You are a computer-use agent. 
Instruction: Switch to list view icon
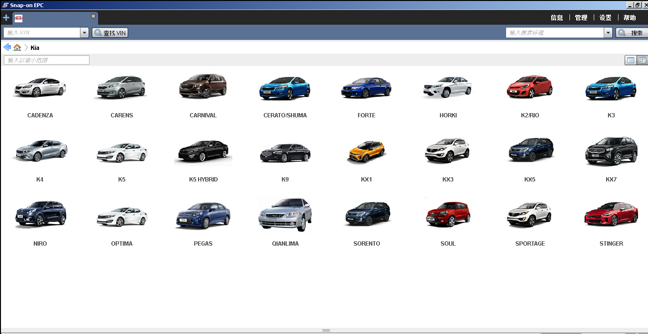(630, 60)
